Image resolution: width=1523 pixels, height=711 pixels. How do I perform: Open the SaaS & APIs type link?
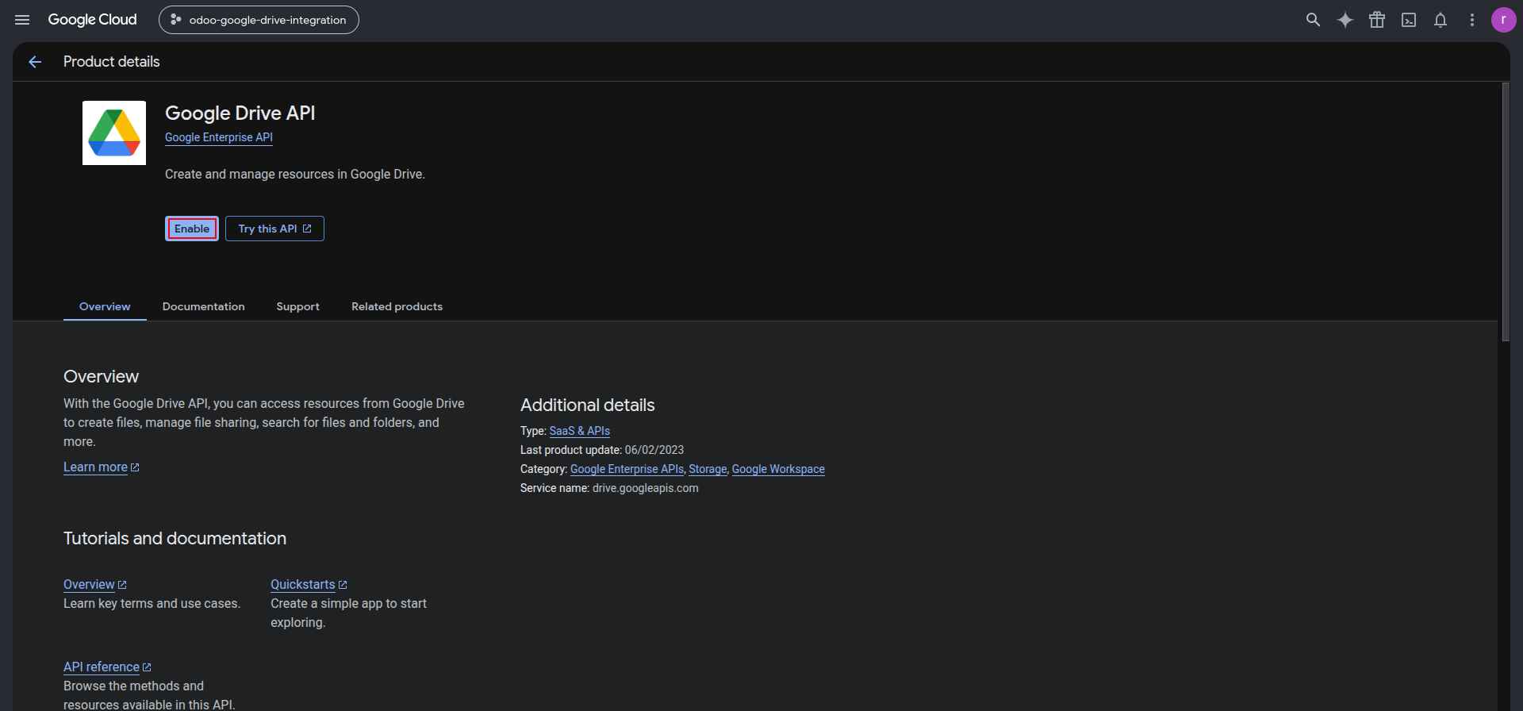580,431
